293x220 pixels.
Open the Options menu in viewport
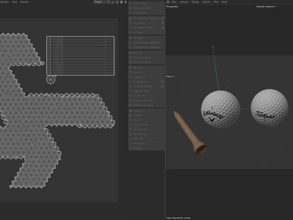(206, 2)
